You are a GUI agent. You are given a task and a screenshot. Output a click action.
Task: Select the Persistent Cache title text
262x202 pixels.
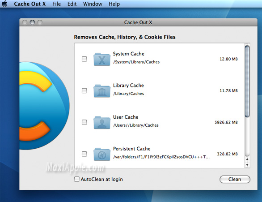click(x=131, y=149)
